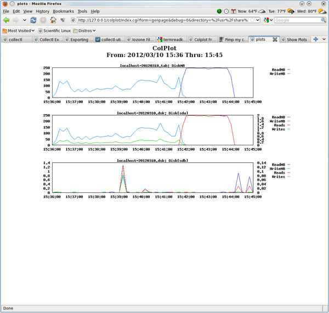The width and height of the screenshot is (329, 313).
Task: Click the Firefox logo in title bar
Action: pyautogui.click(x=5, y=4)
